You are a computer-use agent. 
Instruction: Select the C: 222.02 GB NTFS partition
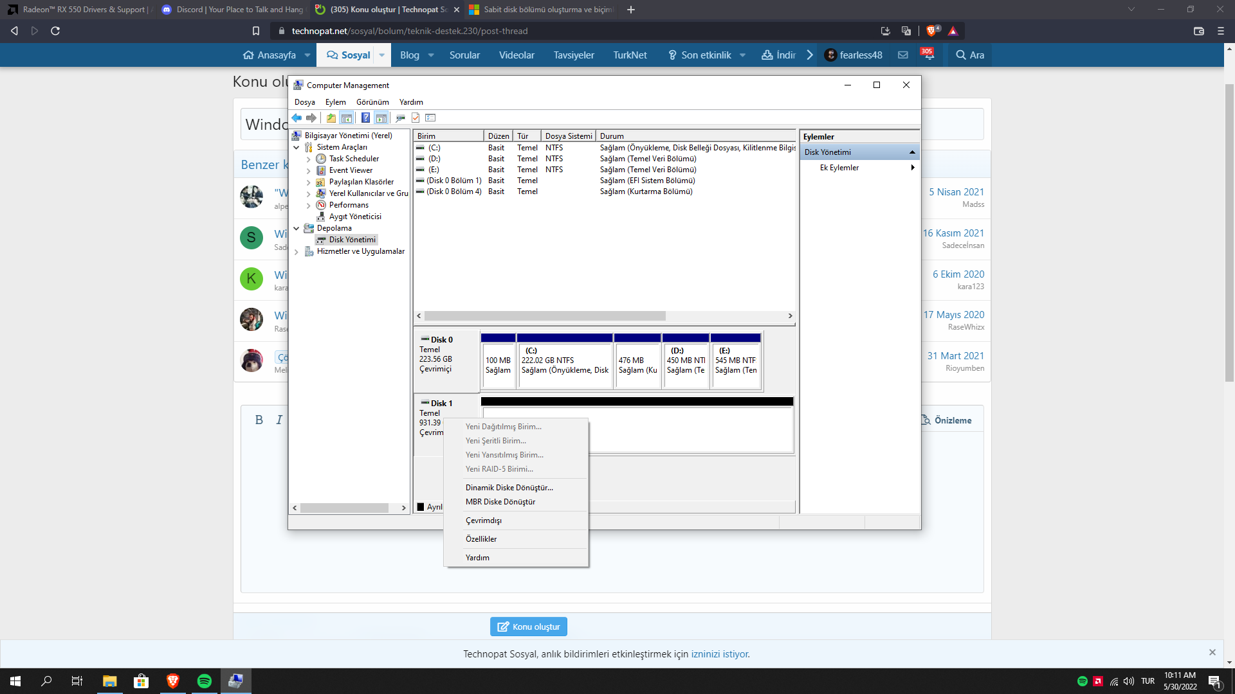pyautogui.click(x=564, y=364)
